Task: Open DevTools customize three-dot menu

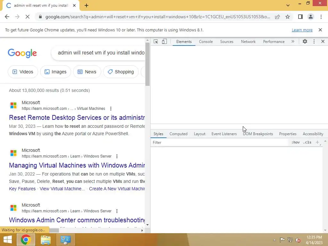Action: click(314, 41)
